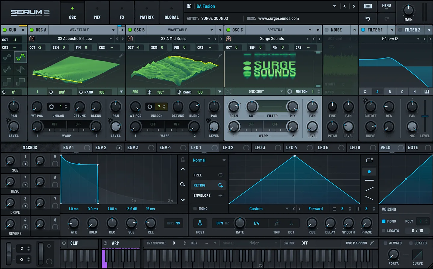Image resolution: width=433 pixels, height=269 pixels.
Task: Click the LFO export shape icon
Action: coord(369,160)
